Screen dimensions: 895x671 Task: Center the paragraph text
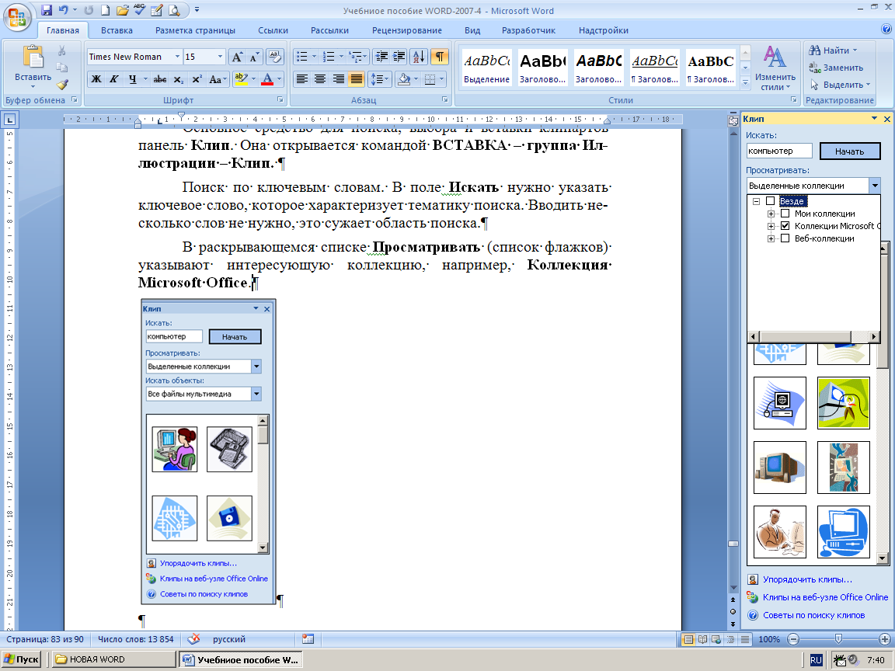[320, 79]
